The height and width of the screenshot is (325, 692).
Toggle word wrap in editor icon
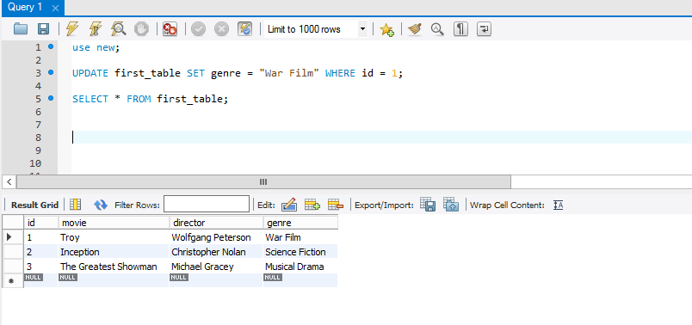(484, 29)
